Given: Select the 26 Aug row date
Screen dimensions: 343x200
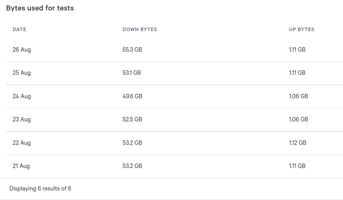Looking at the screenshot, I should coord(22,50).
